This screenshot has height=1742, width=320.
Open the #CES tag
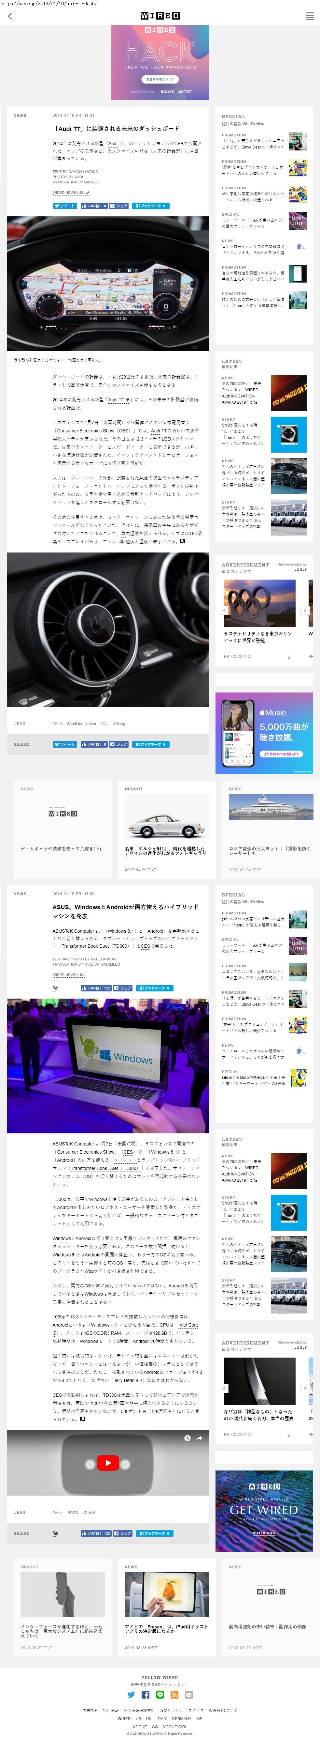click(x=73, y=1513)
